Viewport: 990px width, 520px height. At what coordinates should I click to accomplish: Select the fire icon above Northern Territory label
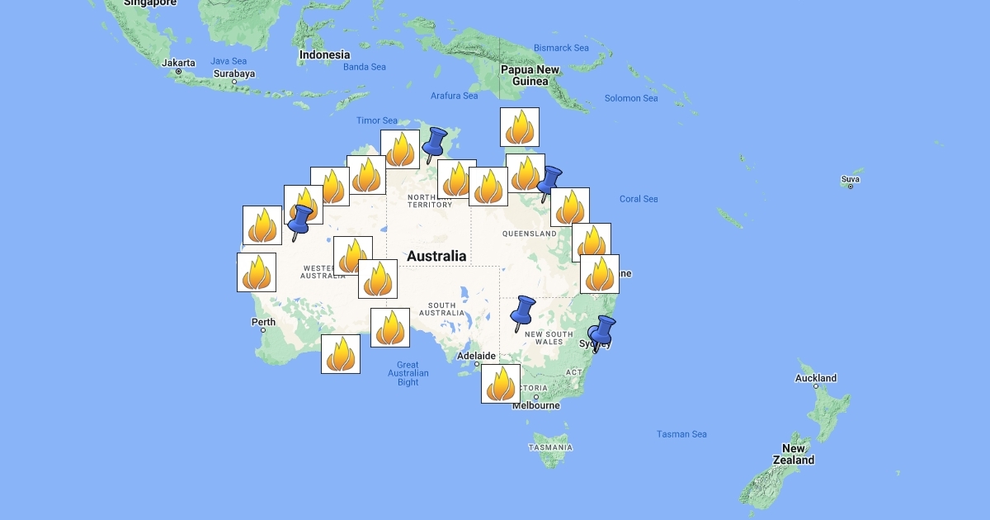pyautogui.click(x=457, y=179)
